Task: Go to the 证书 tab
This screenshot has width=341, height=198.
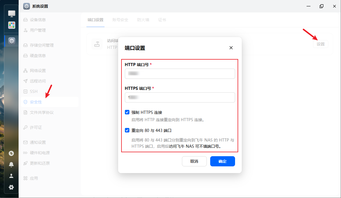Action: tap(162, 20)
